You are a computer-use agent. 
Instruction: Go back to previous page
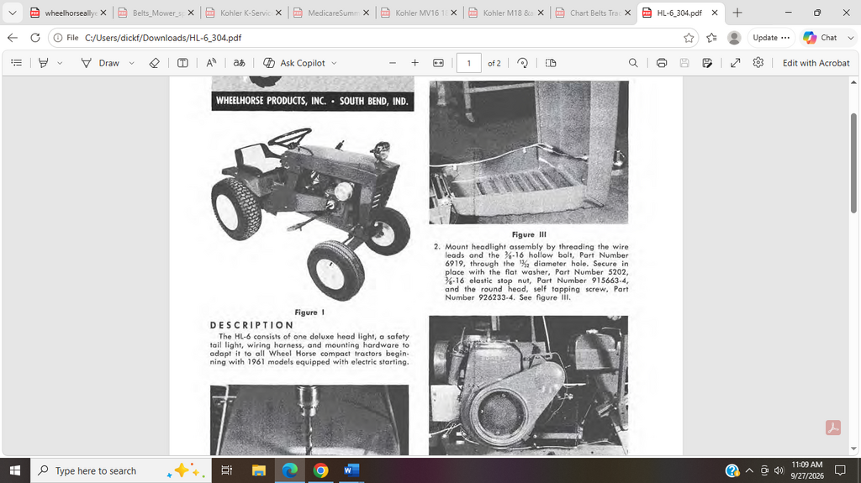[13, 37]
